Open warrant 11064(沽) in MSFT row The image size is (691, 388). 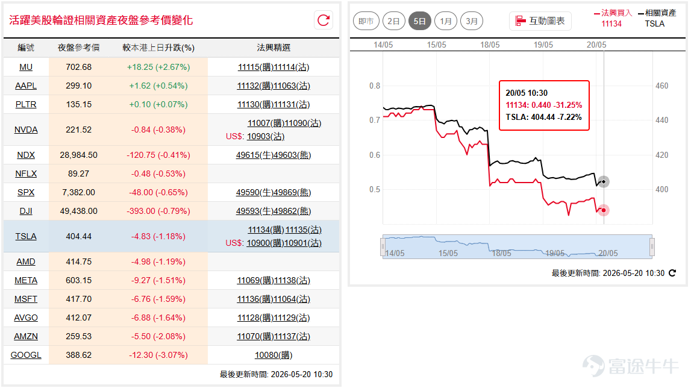[292, 299]
